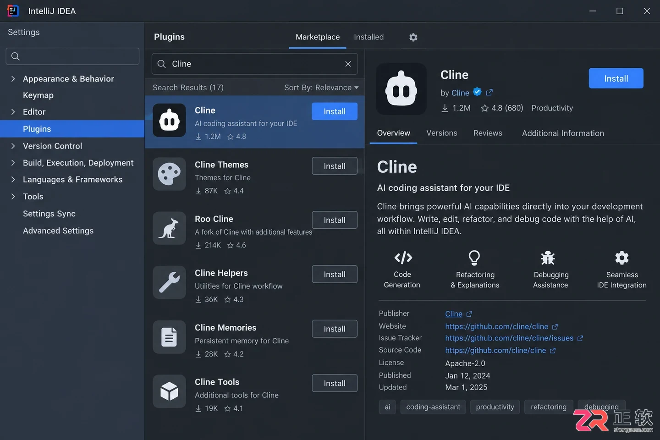The height and width of the screenshot is (440, 660).
Task: Click the Cline robot icon in results list
Action: coord(169,121)
